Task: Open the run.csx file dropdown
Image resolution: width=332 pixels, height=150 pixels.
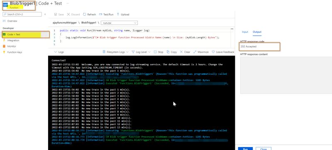Action: point(120,23)
